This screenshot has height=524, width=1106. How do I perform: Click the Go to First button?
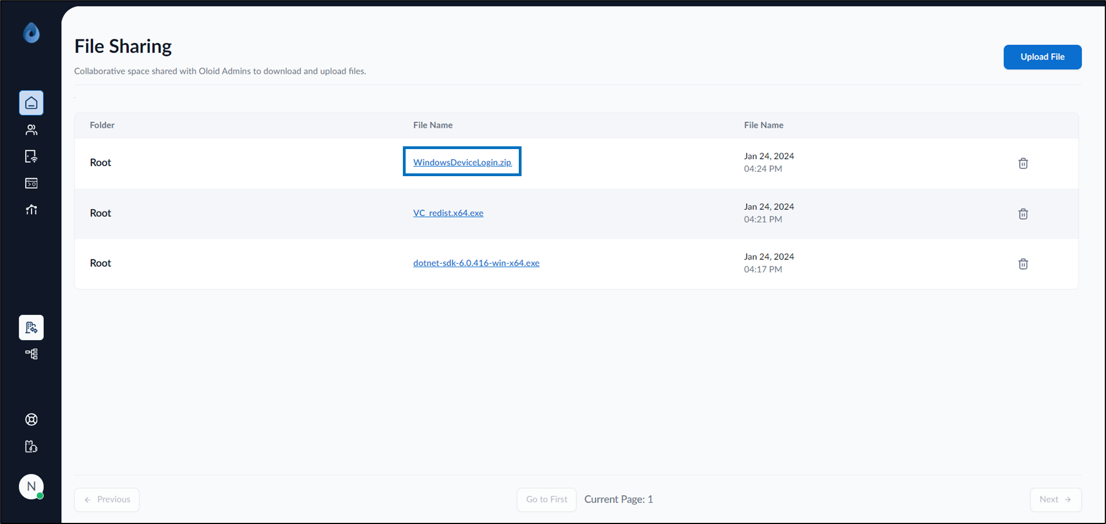click(546, 500)
